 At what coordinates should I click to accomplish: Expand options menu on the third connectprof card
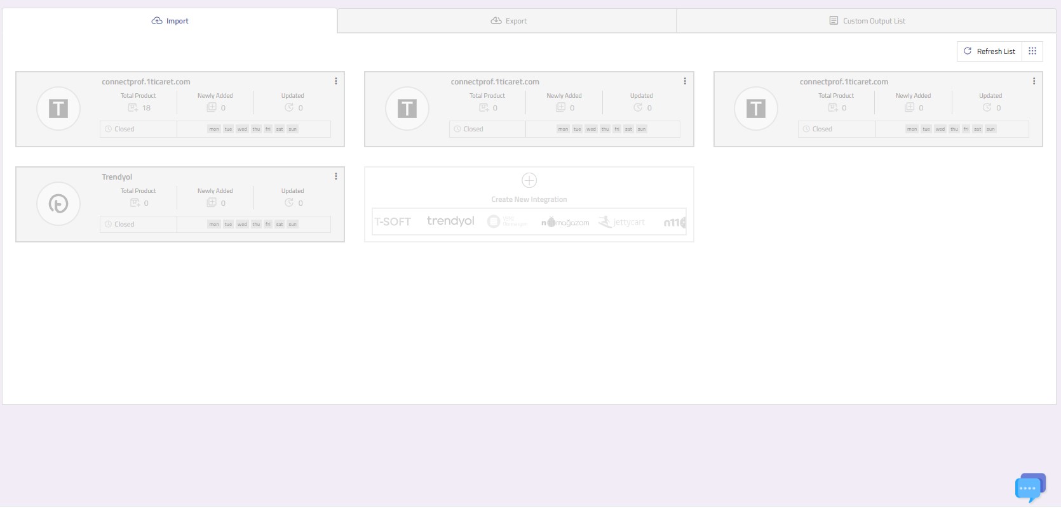tap(1034, 81)
